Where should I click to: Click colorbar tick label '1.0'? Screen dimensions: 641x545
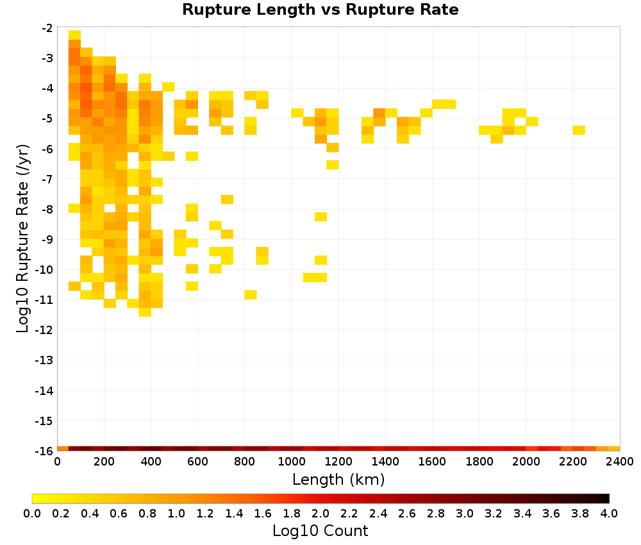[177, 514]
